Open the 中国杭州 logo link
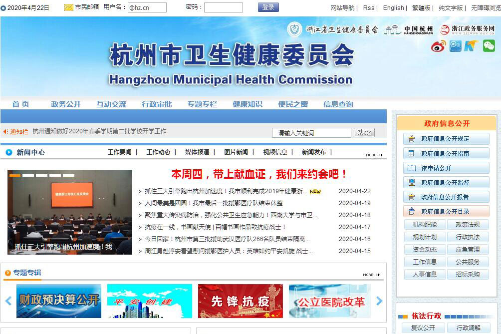This screenshot has height=334, width=501. 409,30
